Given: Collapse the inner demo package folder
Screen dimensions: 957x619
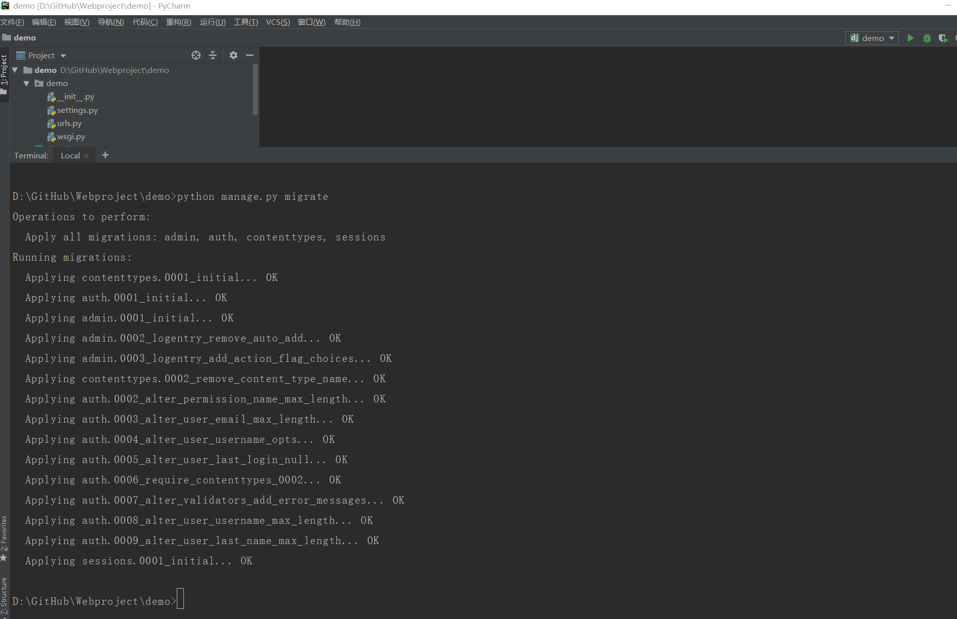Looking at the screenshot, I should 26,84.
